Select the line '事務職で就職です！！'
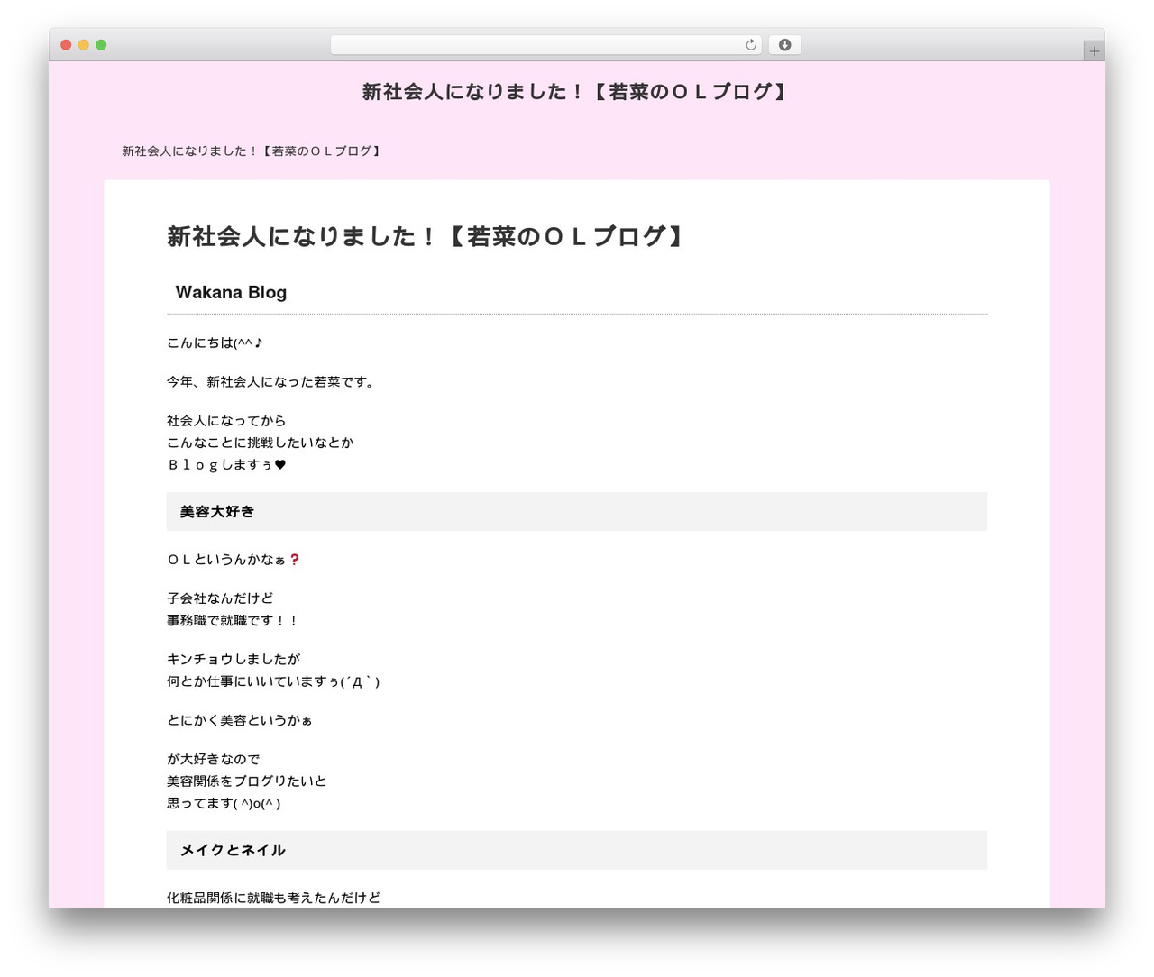The image size is (1154, 977). pos(234,621)
